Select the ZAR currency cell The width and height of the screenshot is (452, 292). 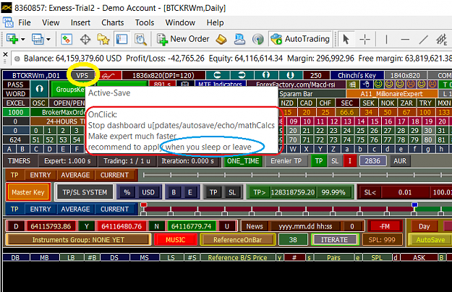[406, 103]
